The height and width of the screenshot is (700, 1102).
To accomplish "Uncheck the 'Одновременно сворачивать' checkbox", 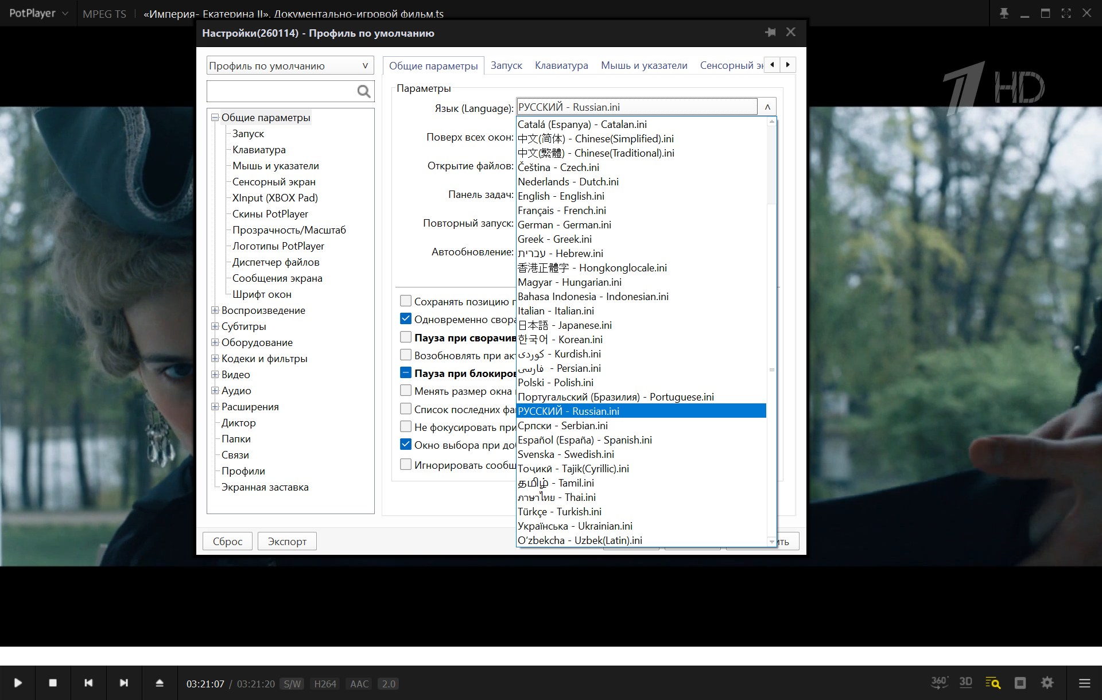I will point(406,318).
